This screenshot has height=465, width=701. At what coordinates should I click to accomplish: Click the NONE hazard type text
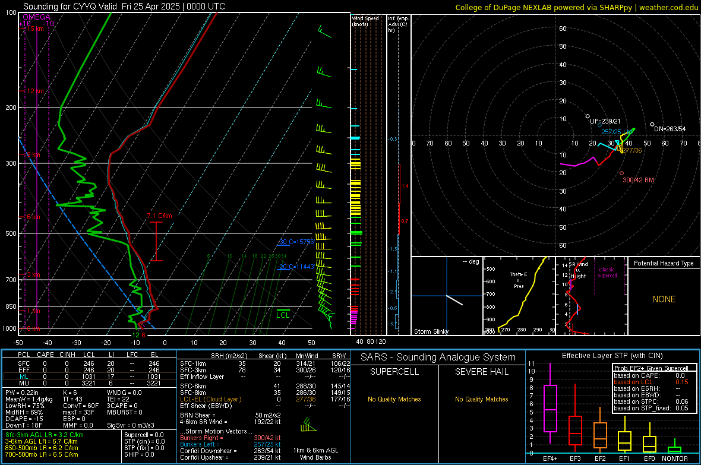pyautogui.click(x=664, y=299)
